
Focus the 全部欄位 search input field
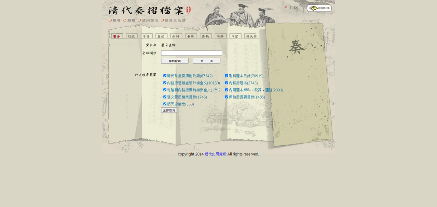click(191, 53)
